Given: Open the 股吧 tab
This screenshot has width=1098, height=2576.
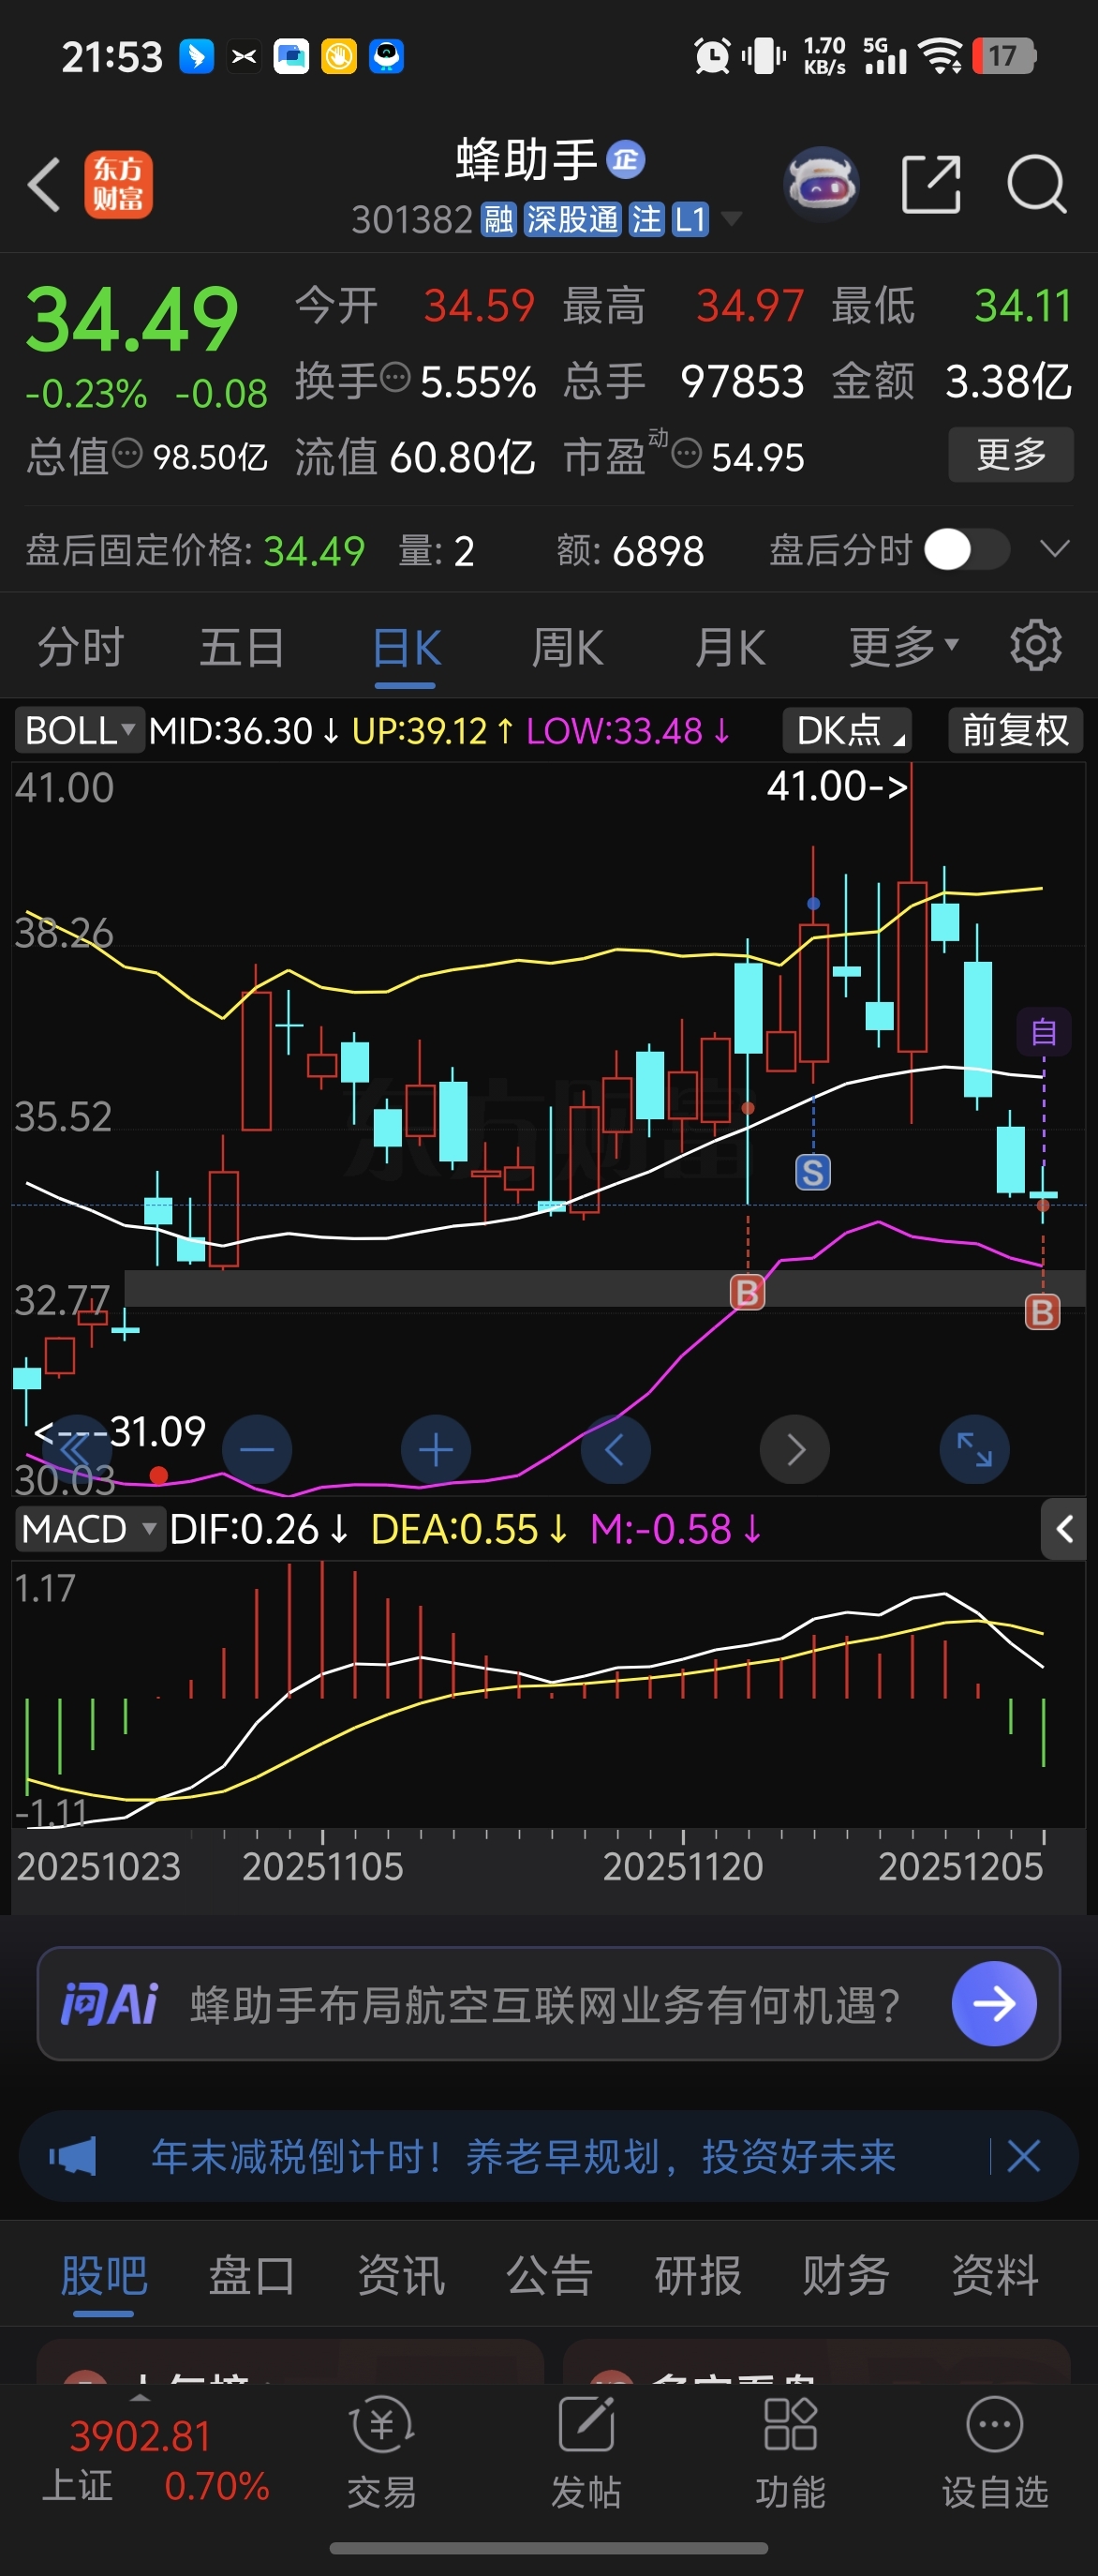Looking at the screenshot, I should tap(104, 2275).
